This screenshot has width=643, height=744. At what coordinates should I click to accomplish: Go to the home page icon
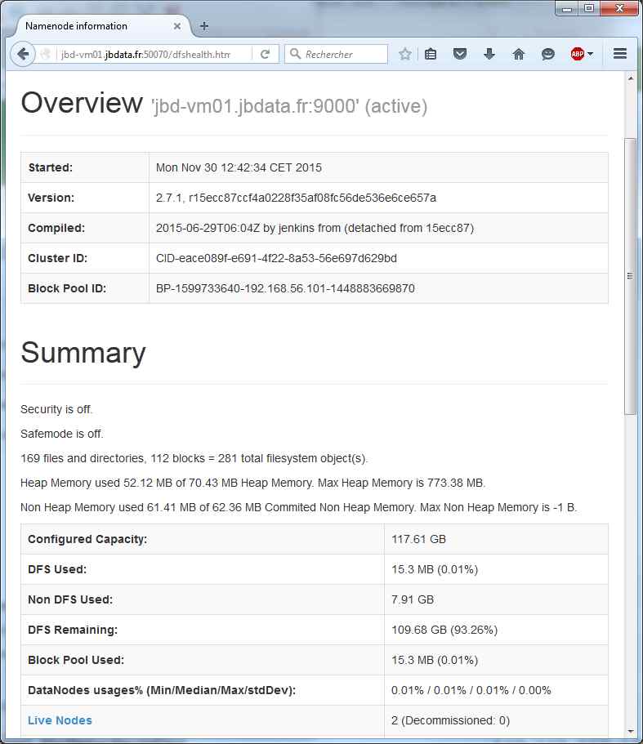coord(518,54)
